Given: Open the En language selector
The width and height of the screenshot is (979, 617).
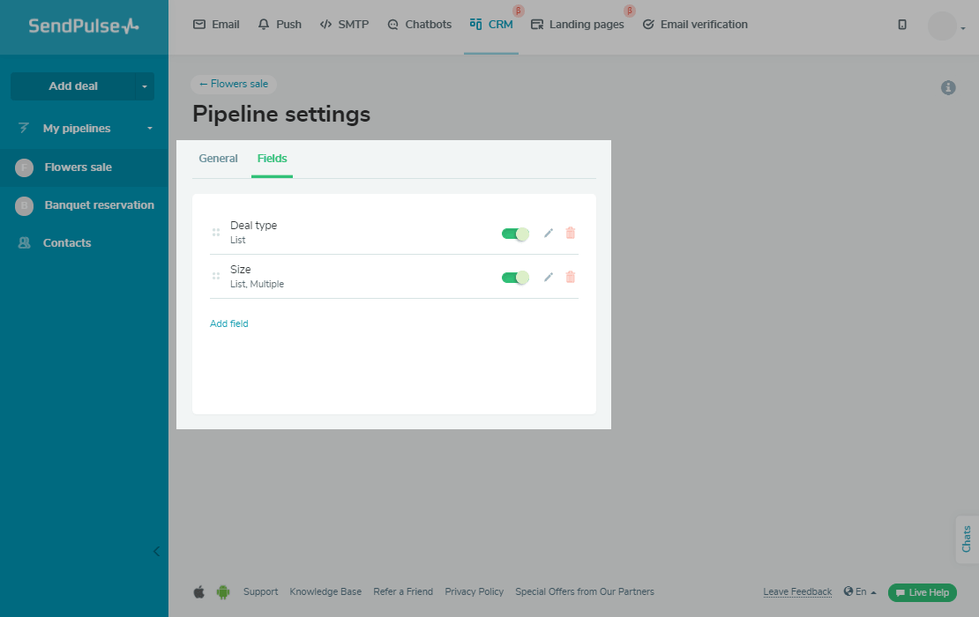Looking at the screenshot, I should pyautogui.click(x=860, y=592).
